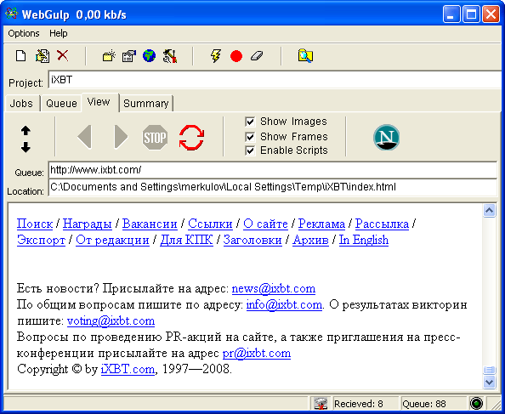Click the Queue URL field
The width and height of the screenshot is (505, 414).
272,170
